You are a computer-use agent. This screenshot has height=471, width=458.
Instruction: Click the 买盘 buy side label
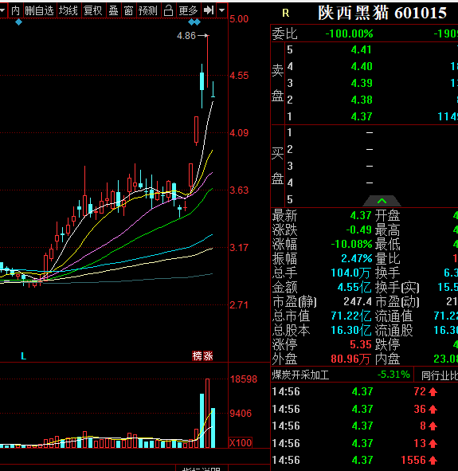coord(278,166)
